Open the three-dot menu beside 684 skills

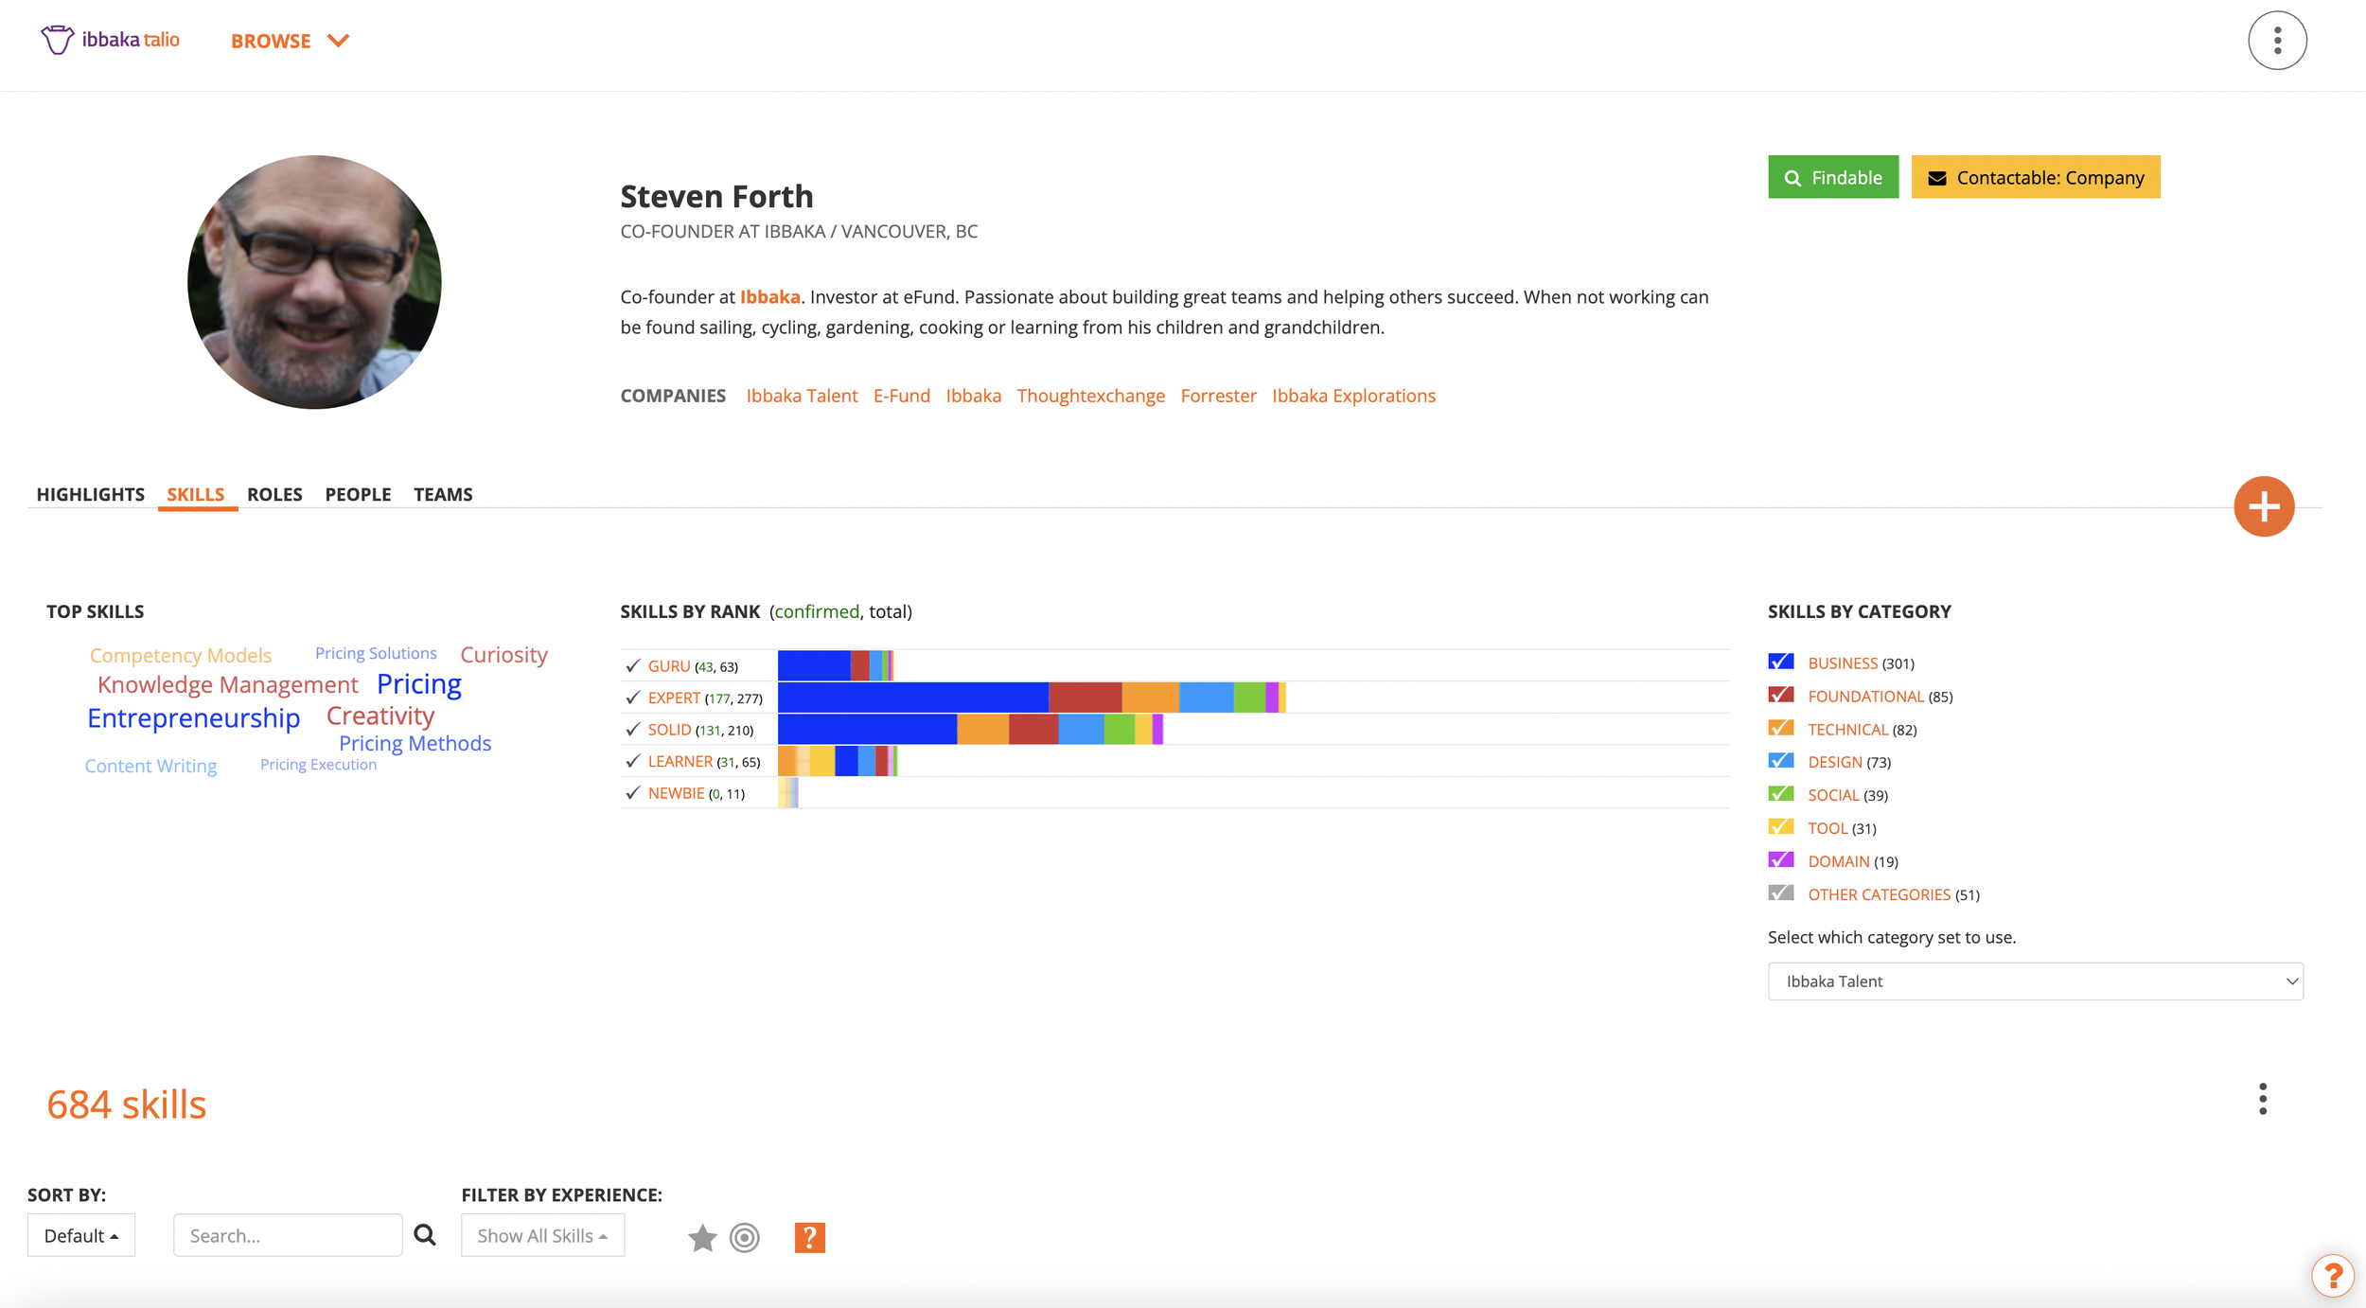click(x=2263, y=1099)
